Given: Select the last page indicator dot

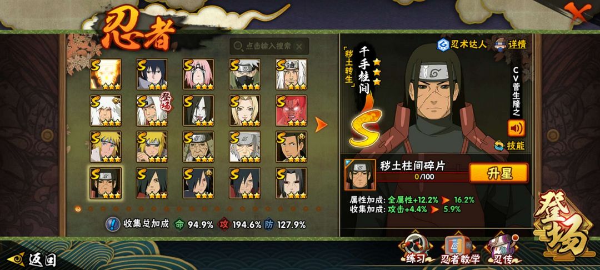Looking at the screenshot, I should (318, 209).
